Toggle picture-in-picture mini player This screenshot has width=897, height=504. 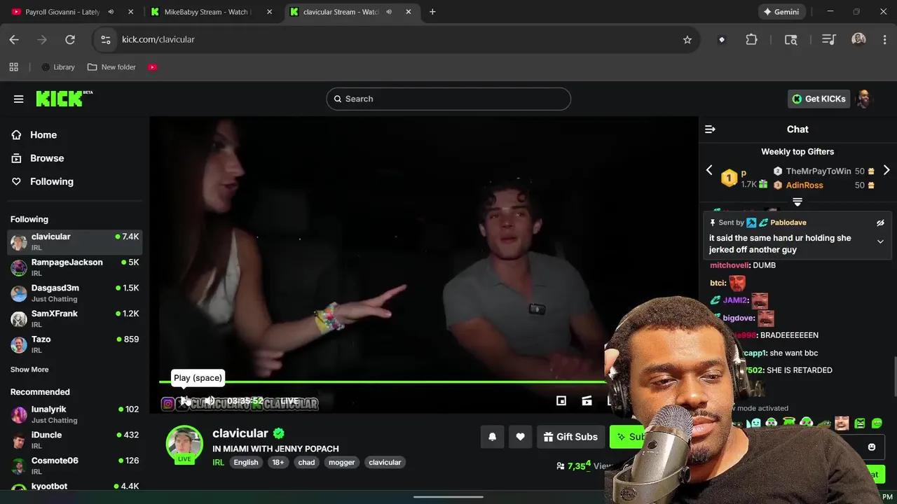pos(561,401)
